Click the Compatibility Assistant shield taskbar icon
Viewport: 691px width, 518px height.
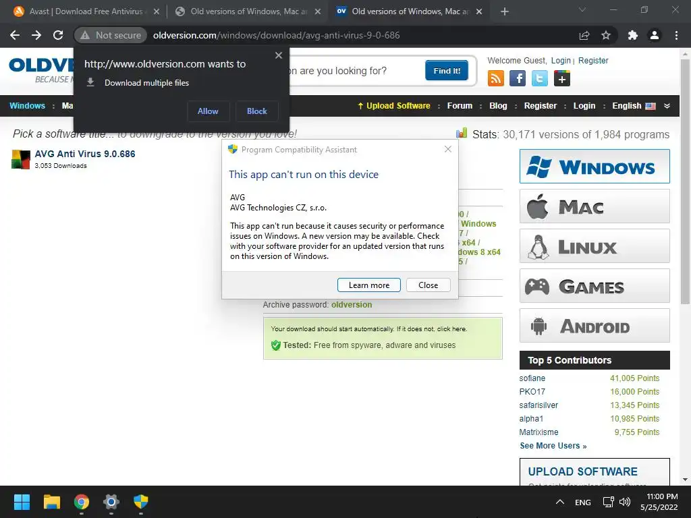pos(141,502)
